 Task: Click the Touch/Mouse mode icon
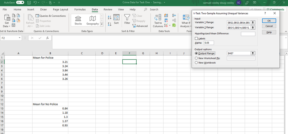coord(50,3)
